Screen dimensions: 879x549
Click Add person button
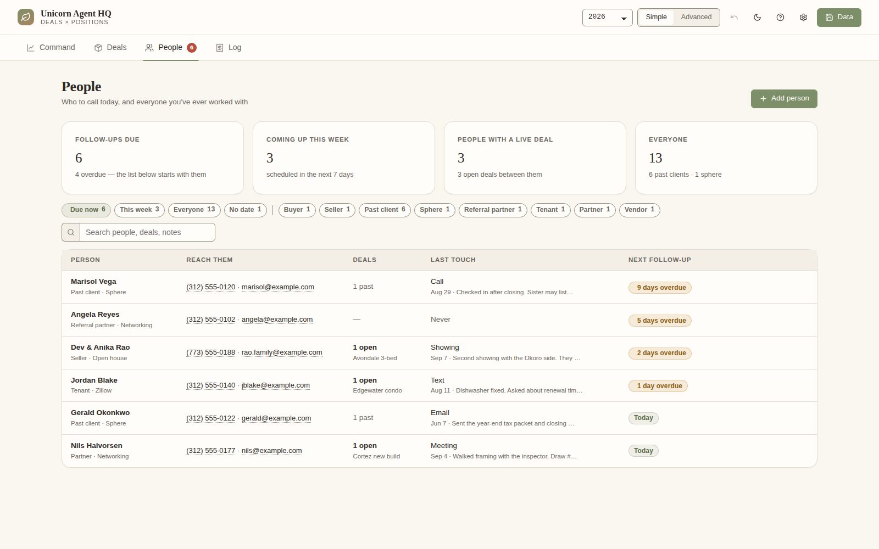pos(784,99)
